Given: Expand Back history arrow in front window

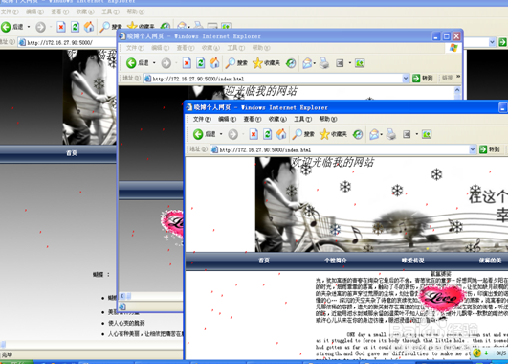Looking at the screenshot, I should click(221, 134).
